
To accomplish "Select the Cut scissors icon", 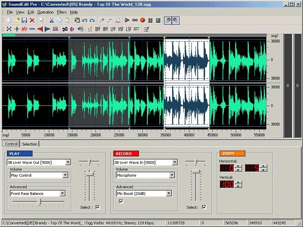I will (52, 20).
